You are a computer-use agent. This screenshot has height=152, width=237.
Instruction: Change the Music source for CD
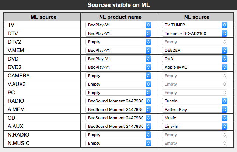[x=195, y=118]
